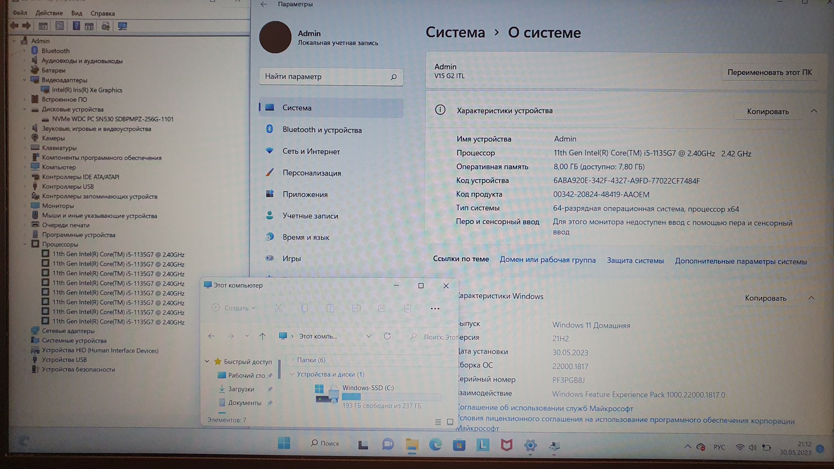Open the three-dots more options in Explorer

pyautogui.click(x=435, y=309)
